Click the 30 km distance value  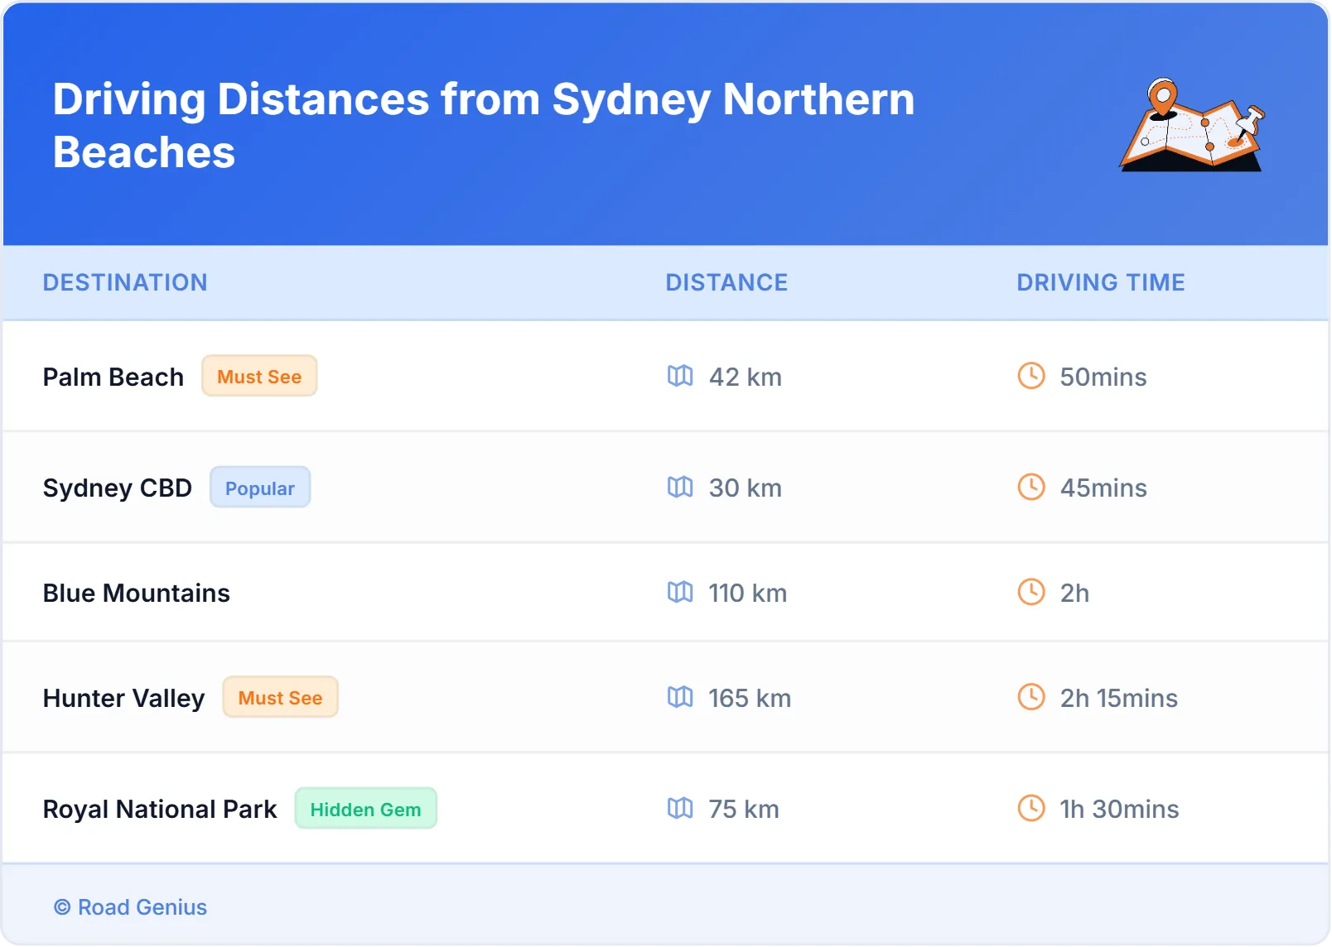(x=746, y=488)
